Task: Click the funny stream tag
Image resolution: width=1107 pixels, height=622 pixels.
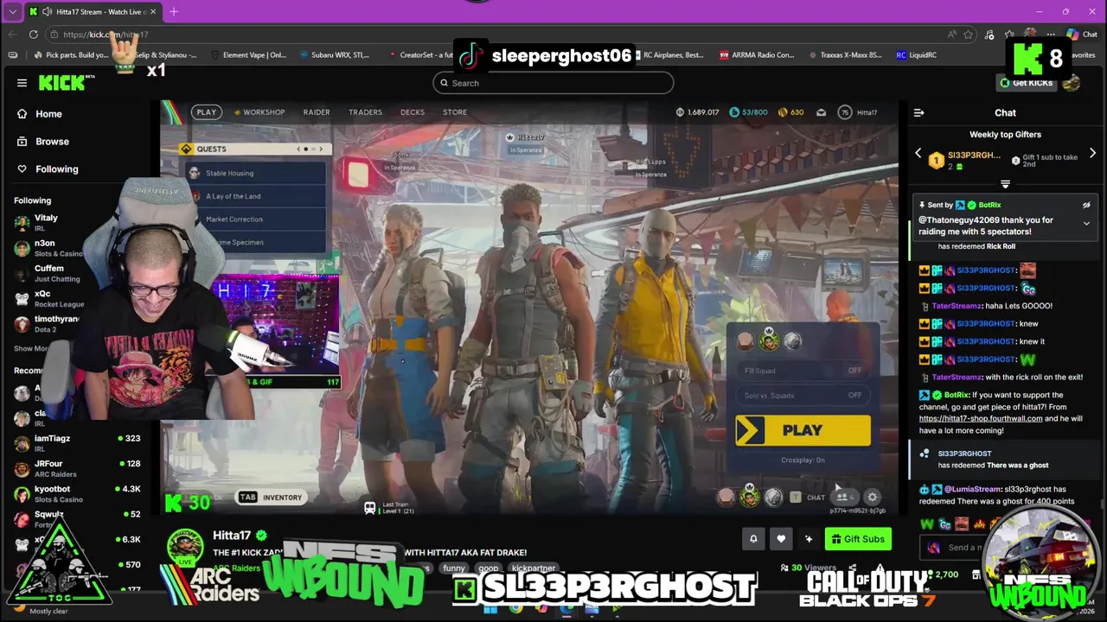Action: tap(454, 568)
